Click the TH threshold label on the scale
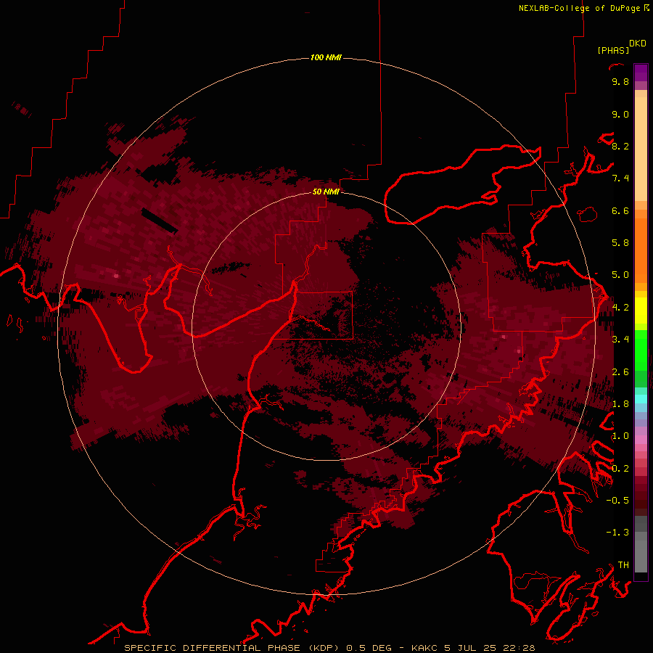This screenshot has height=653, width=653. (623, 565)
